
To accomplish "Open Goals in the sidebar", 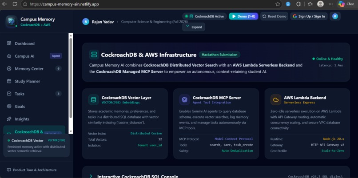I will pyautogui.click(x=34, y=107).
